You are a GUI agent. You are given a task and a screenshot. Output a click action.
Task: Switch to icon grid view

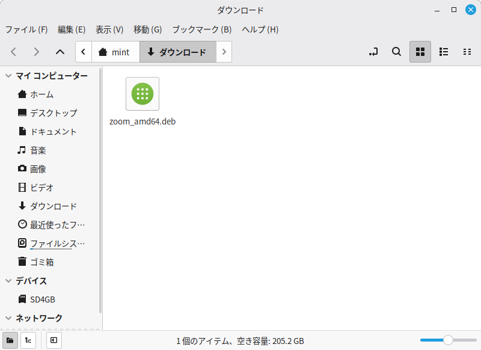(420, 52)
